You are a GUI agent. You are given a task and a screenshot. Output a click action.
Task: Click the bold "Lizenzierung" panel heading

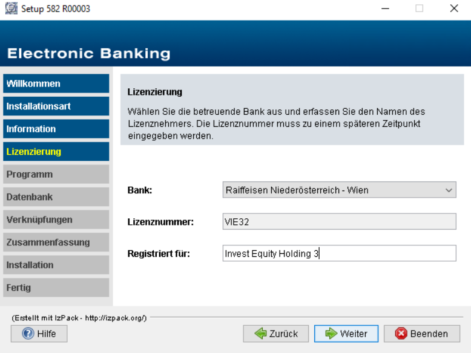click(155, 92)
